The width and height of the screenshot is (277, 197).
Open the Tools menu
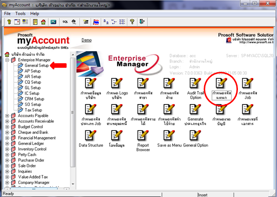[20, 13]
